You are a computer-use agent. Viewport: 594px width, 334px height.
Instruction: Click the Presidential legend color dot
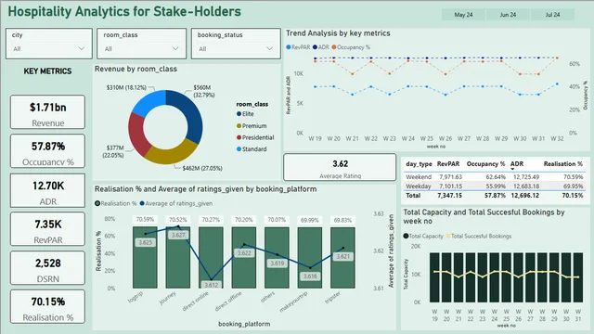tap(239, 137)
